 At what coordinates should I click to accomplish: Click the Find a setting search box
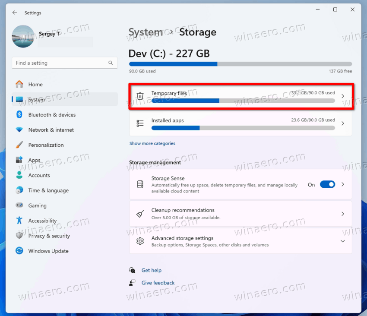pos(65,63)
